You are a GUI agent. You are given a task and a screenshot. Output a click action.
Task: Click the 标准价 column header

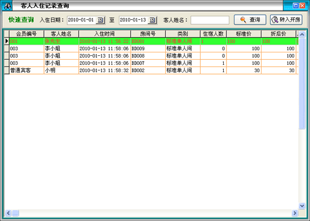[x=243, y=34]
